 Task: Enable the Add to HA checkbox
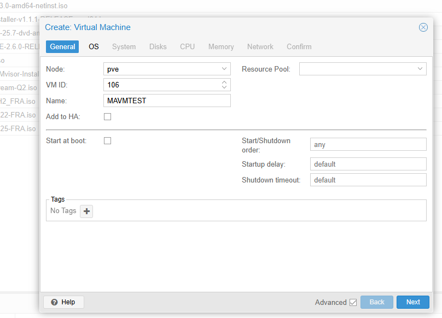coord(107,116)
